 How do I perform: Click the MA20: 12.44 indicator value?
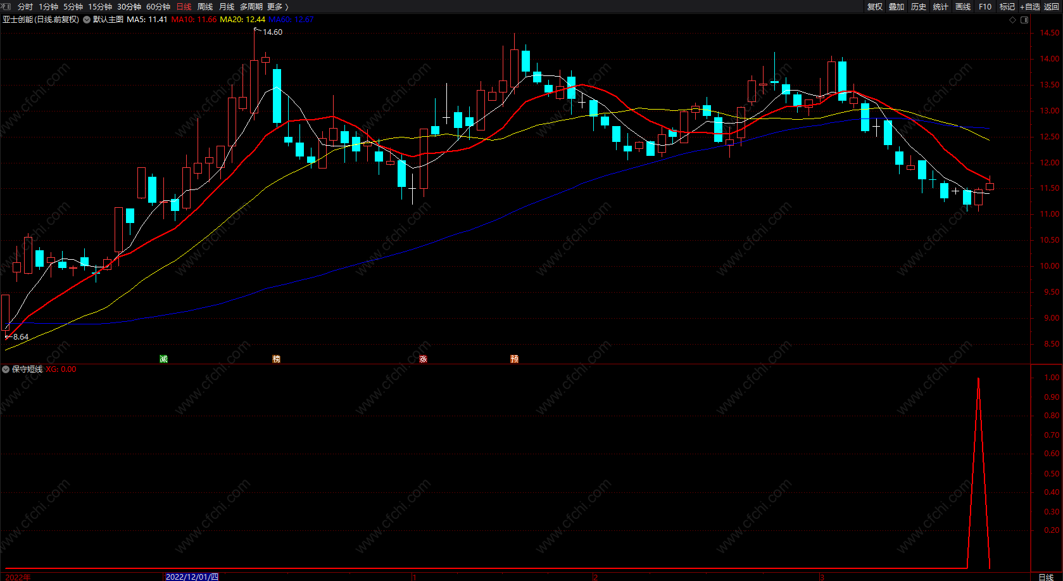click(242, 20)
